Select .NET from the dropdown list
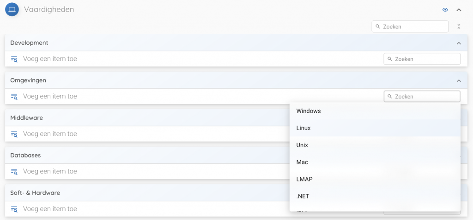The image size is (473, 220). click(303, 196)
